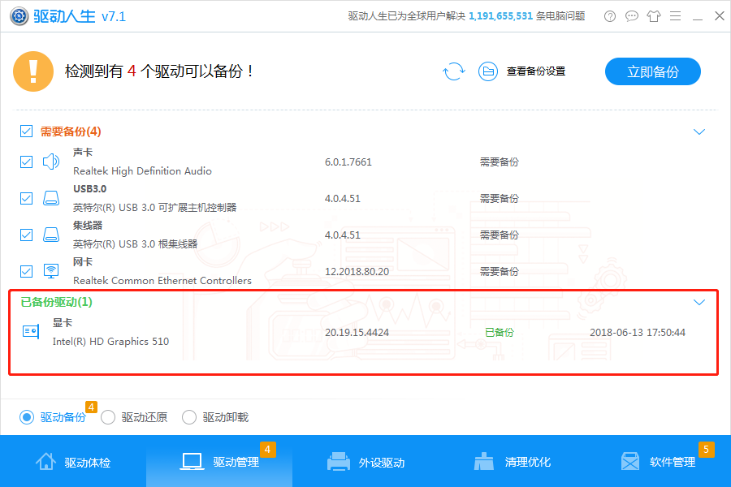Viewport: 731px width, 487px height.
Task: Click the refresh scan icon
Action: [455, 71]
